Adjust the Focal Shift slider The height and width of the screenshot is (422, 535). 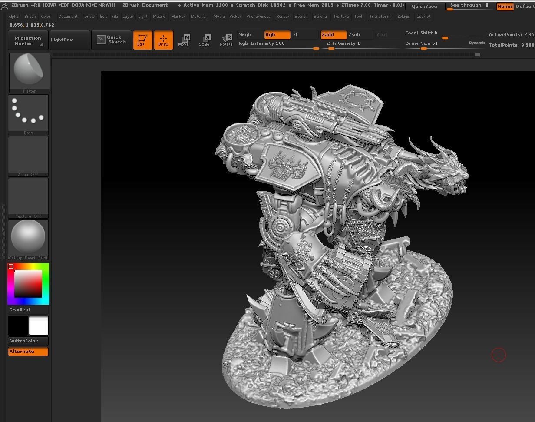[x=445, y=35]
